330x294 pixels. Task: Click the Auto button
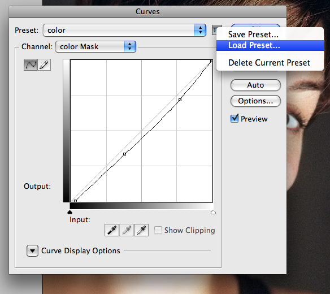click(255, 85)
